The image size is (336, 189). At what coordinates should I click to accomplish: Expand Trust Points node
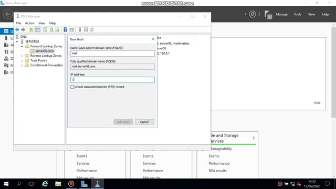(22, 60)
